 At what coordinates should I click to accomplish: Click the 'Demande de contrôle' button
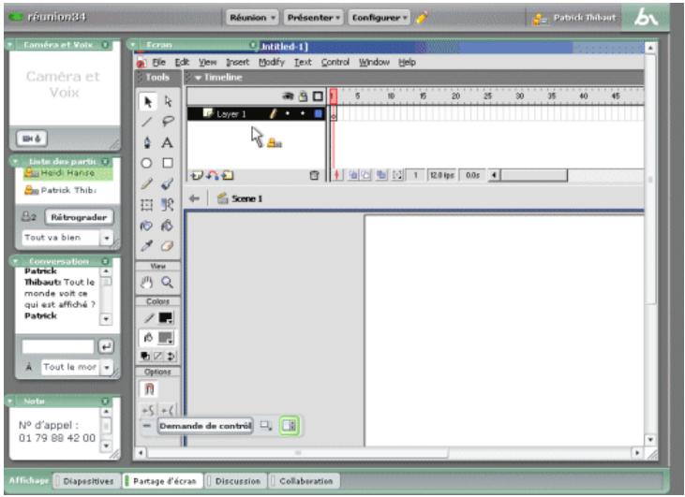[x=205, y=426]
